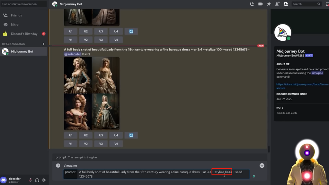Open the Nitro page

coord(14,24)
